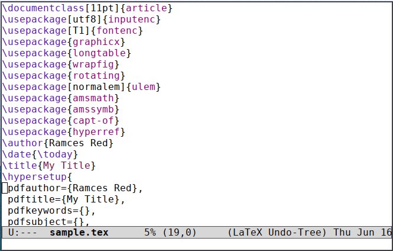Image resolution: width=393 pixels, height=251 pixels.
Task: Click the Undo-Tree minor mode indicator
Action: (295, 233)
